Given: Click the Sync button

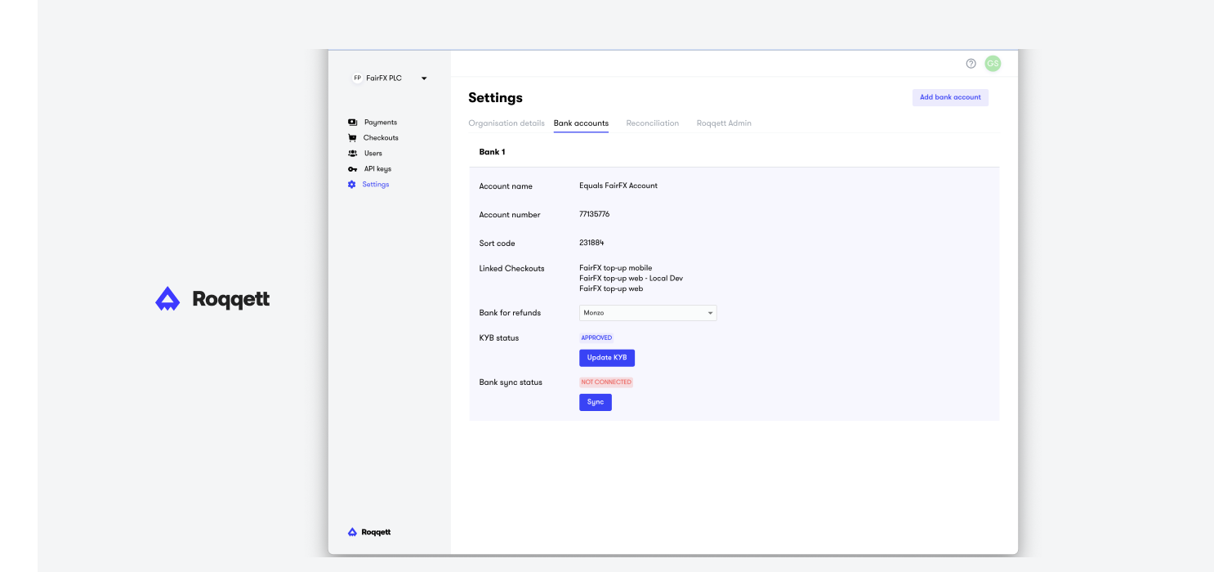Looking at the screenshot, I should pyautogui.click(x=596, y=402).
